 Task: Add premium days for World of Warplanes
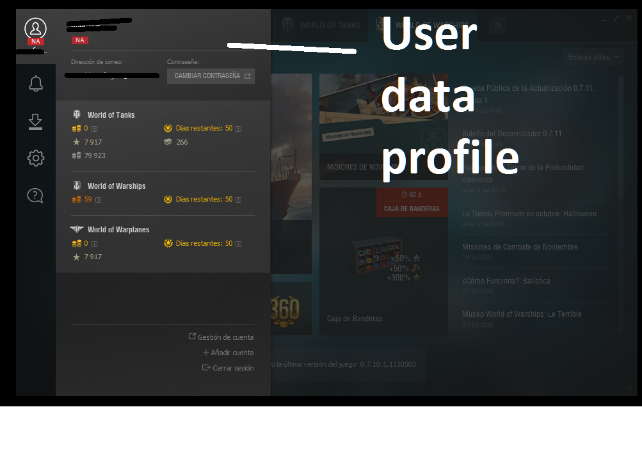pos(239,244)
